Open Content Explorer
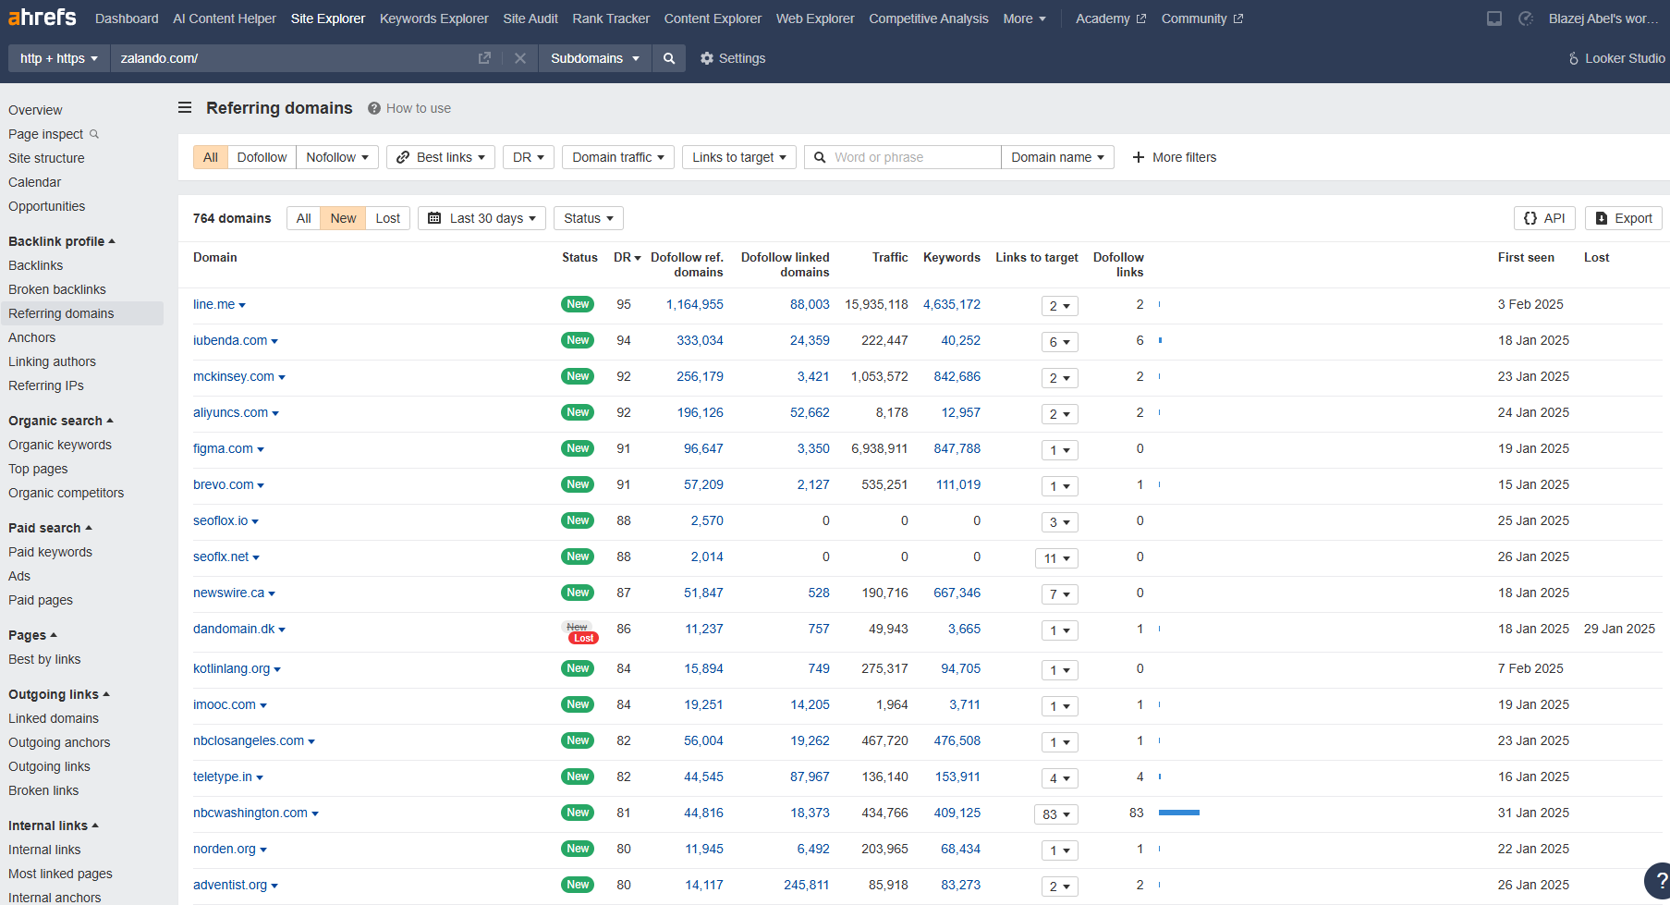Screen dimensions: 1670x905 coord(713,18)
